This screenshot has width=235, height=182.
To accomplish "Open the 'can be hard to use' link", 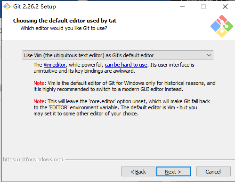I will [x=126, y=65].
